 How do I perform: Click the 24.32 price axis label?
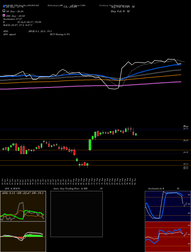coord(186,152)
